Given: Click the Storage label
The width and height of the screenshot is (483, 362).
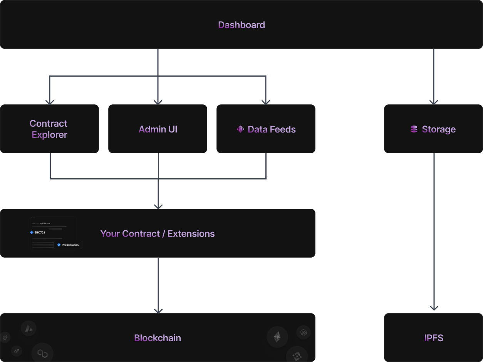Looking at the screenshot, I should tap(439, 129).
